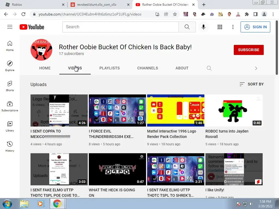Click the Chrome taskbar icon

click(57, 204)
